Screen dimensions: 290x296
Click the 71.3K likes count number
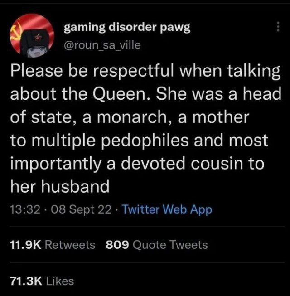pyautogui.click(x=26, y=281)
